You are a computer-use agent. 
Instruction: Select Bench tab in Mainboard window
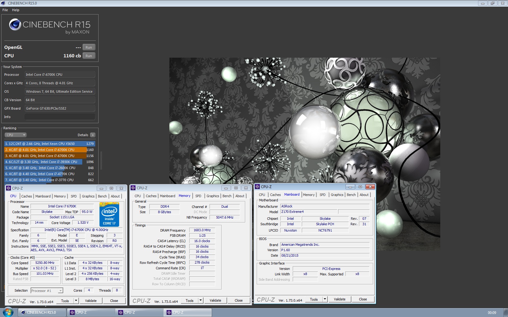tap(351, 195)
